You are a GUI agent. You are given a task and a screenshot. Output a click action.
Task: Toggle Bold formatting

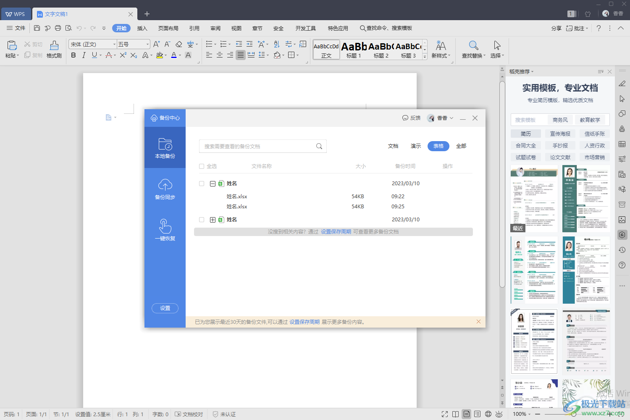click(x=73, y=55)
